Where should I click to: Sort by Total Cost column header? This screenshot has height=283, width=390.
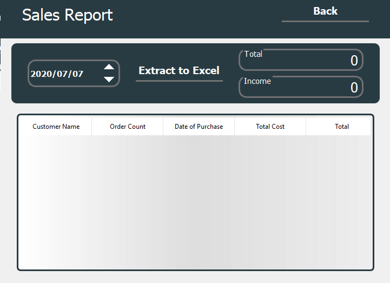click(x=270, y=127)
